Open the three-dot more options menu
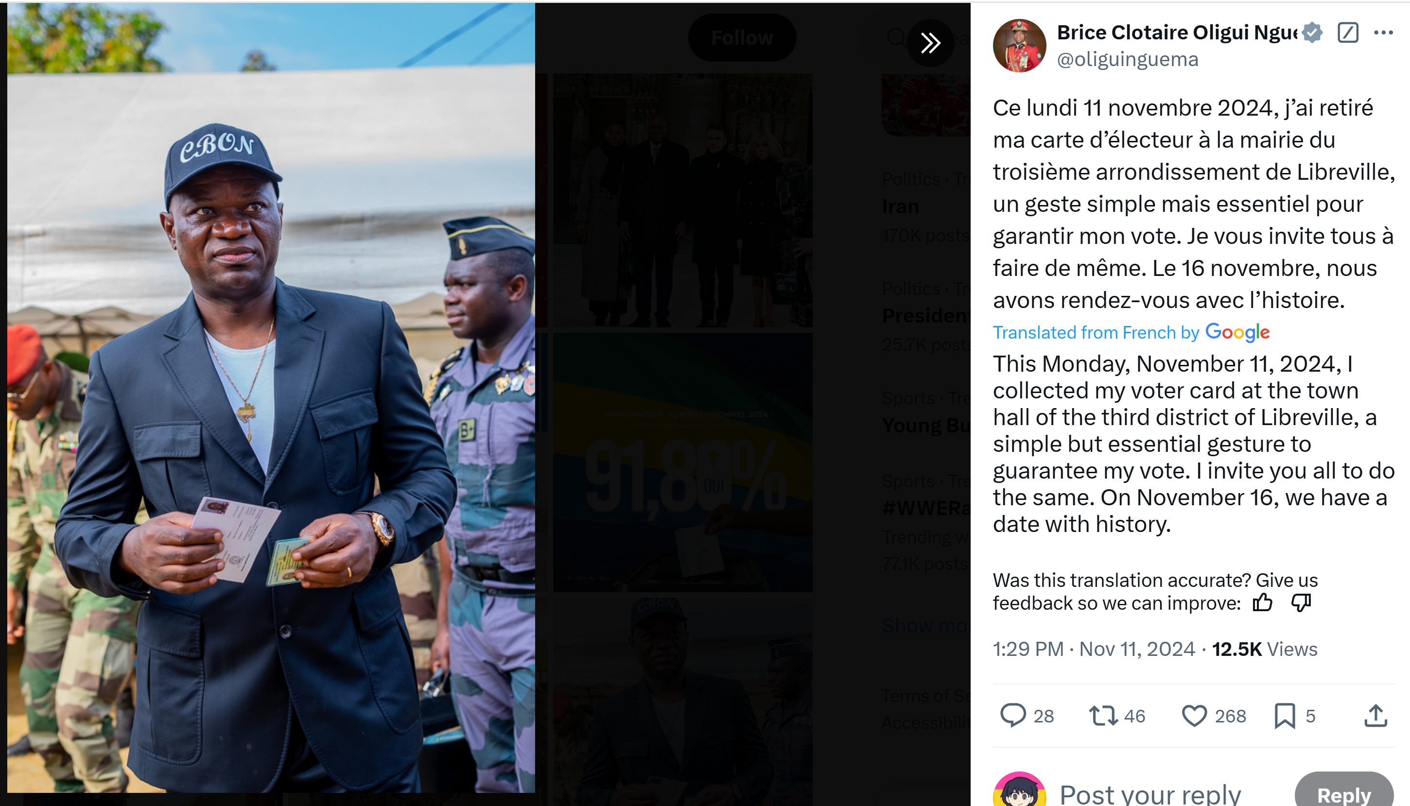This screenshot has width=1410, height=806. point(1383,33)
